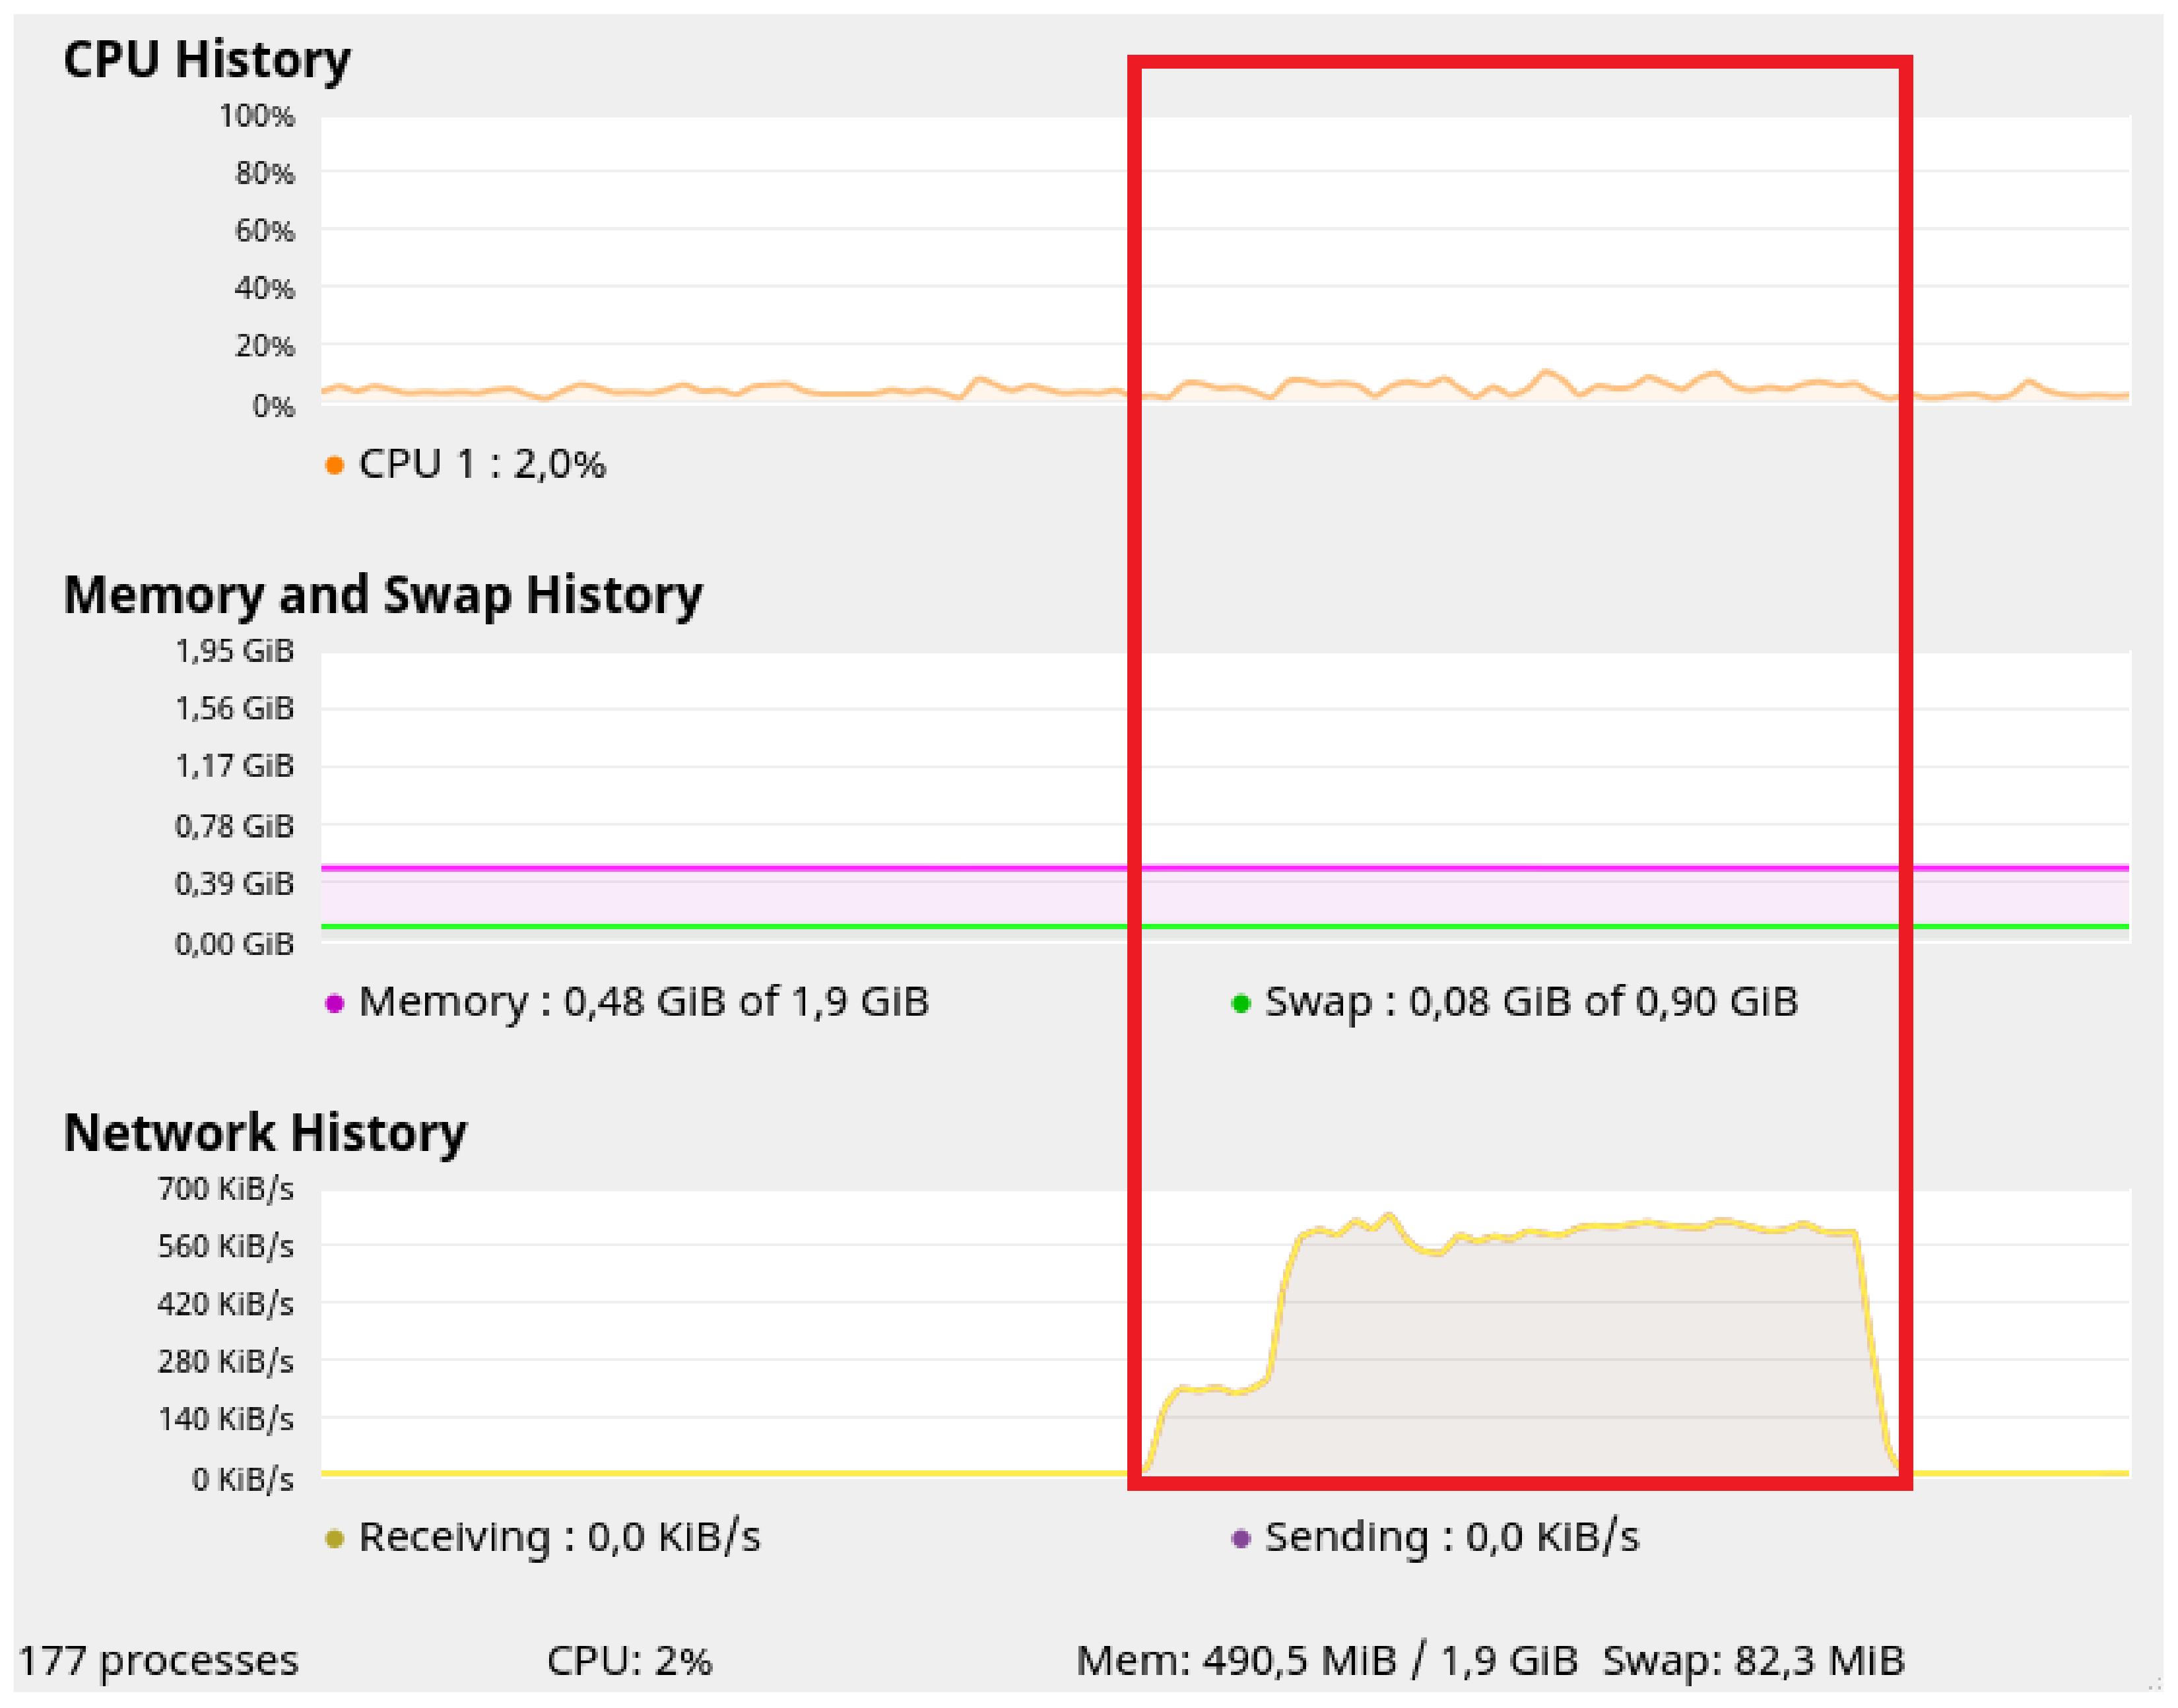Open the magenta Memory color picker
This screenshot has height=1708, width=2178.
point(335,1003)
